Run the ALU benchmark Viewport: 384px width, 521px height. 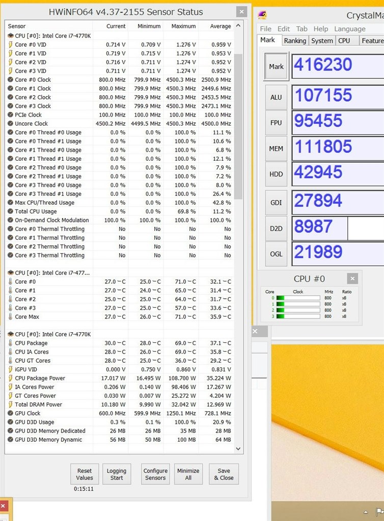(x=276, y=97)
